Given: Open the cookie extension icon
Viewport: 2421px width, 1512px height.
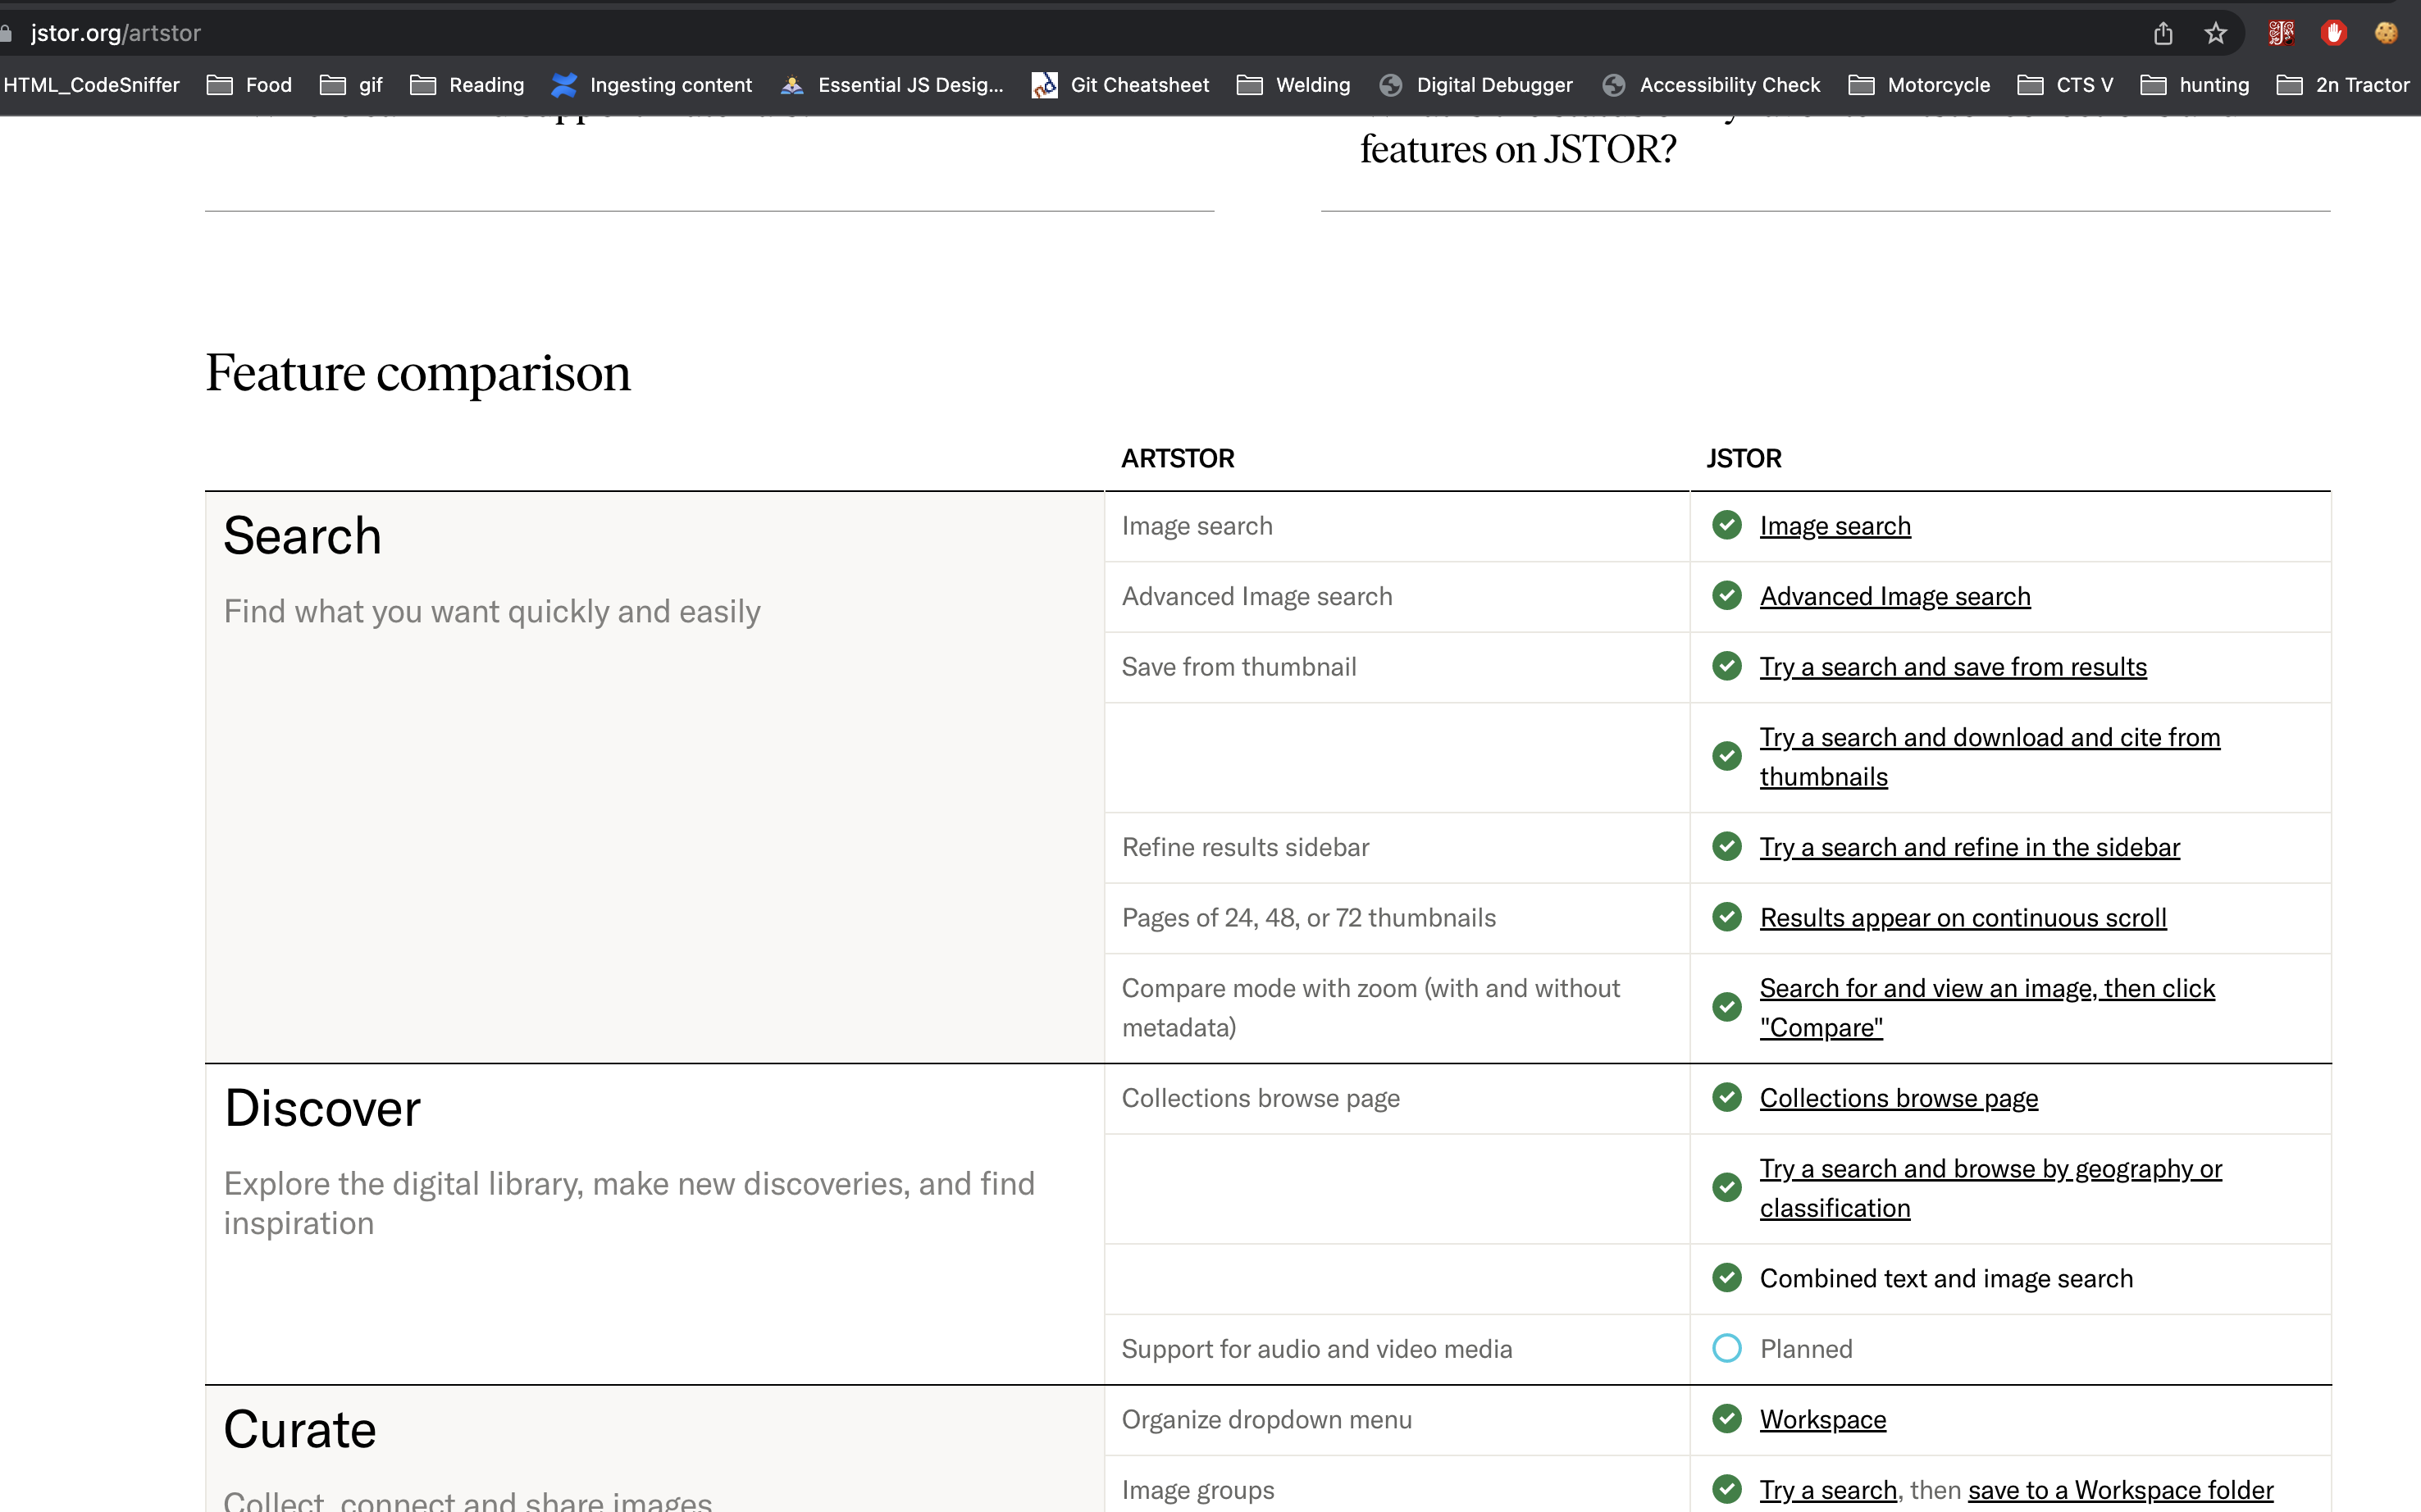Looking at the screenshot, I should (2387, 33).
